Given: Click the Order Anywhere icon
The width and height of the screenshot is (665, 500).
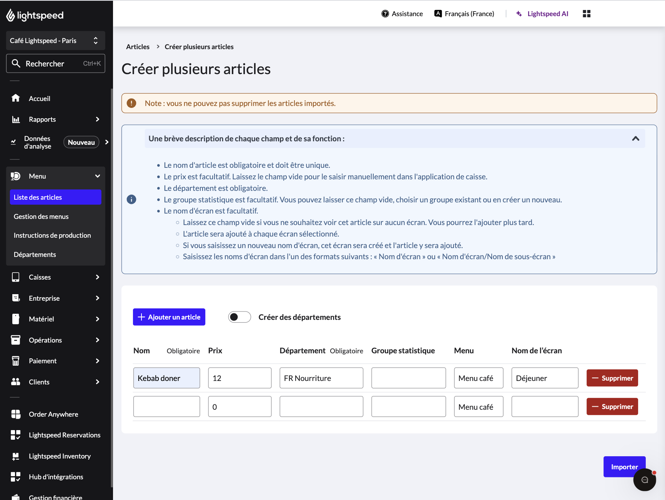Looking at the screenshot, I should tap(16, 414).
